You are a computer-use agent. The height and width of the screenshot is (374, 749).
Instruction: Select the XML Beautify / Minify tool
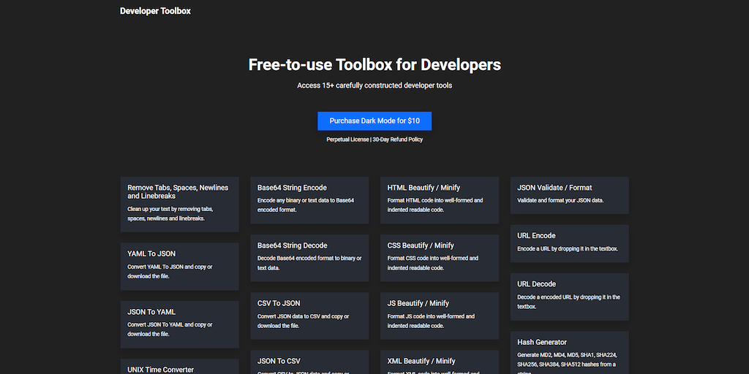pos(439,363)
